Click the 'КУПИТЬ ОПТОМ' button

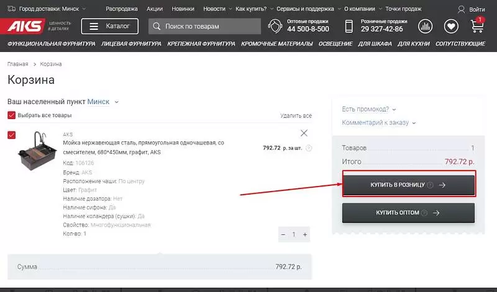click(408, 213)
